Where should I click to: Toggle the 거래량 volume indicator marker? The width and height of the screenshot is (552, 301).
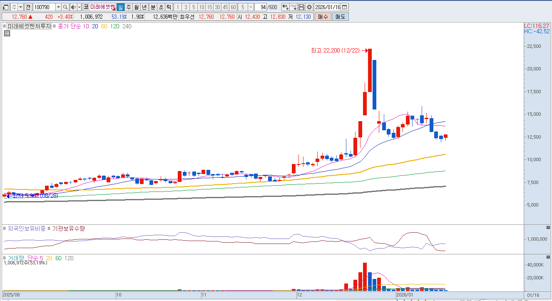pyautogui.click(x=5, y=258)
